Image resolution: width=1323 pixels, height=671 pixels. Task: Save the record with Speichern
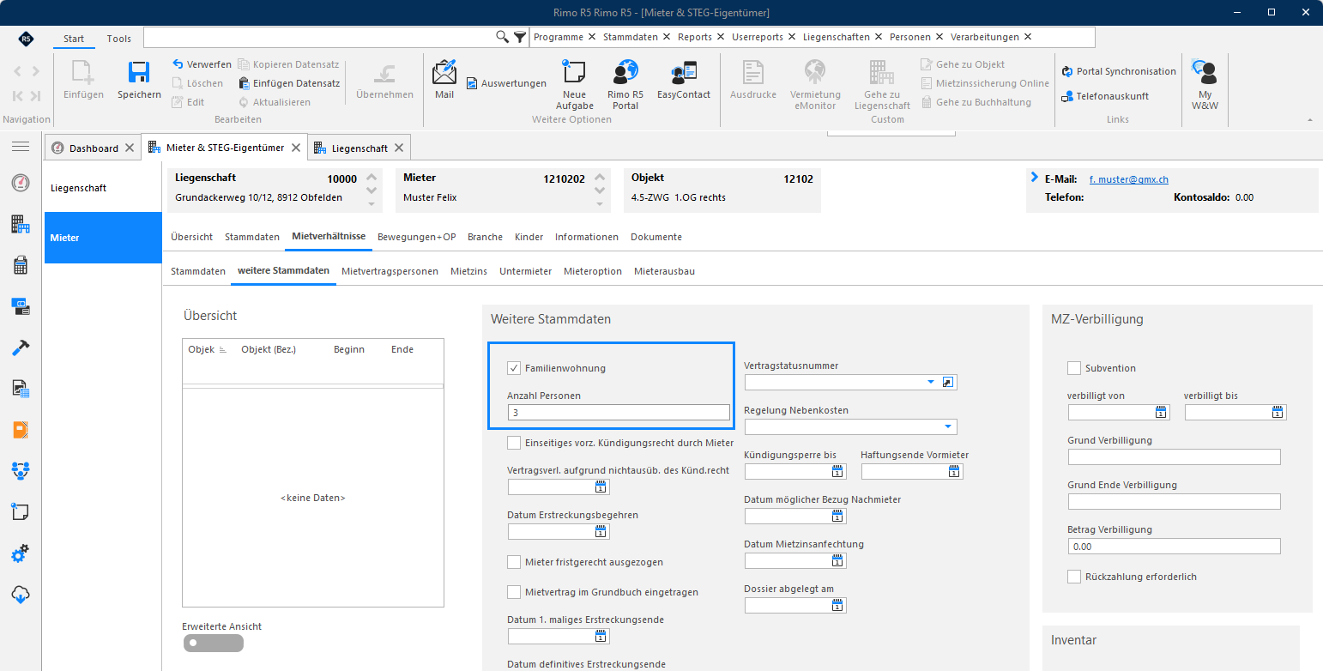pyautogui.click(x=139, y=81)
